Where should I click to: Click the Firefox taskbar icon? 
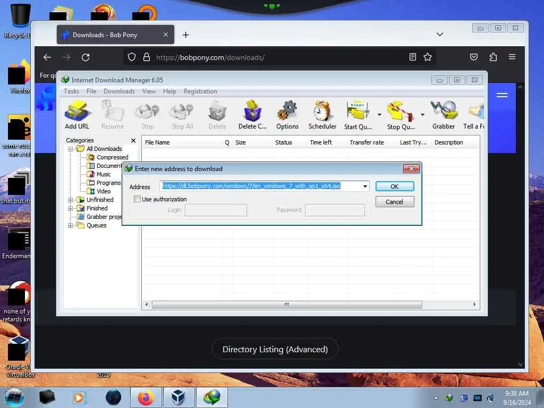pyautogui.click(x=146, y=397)
